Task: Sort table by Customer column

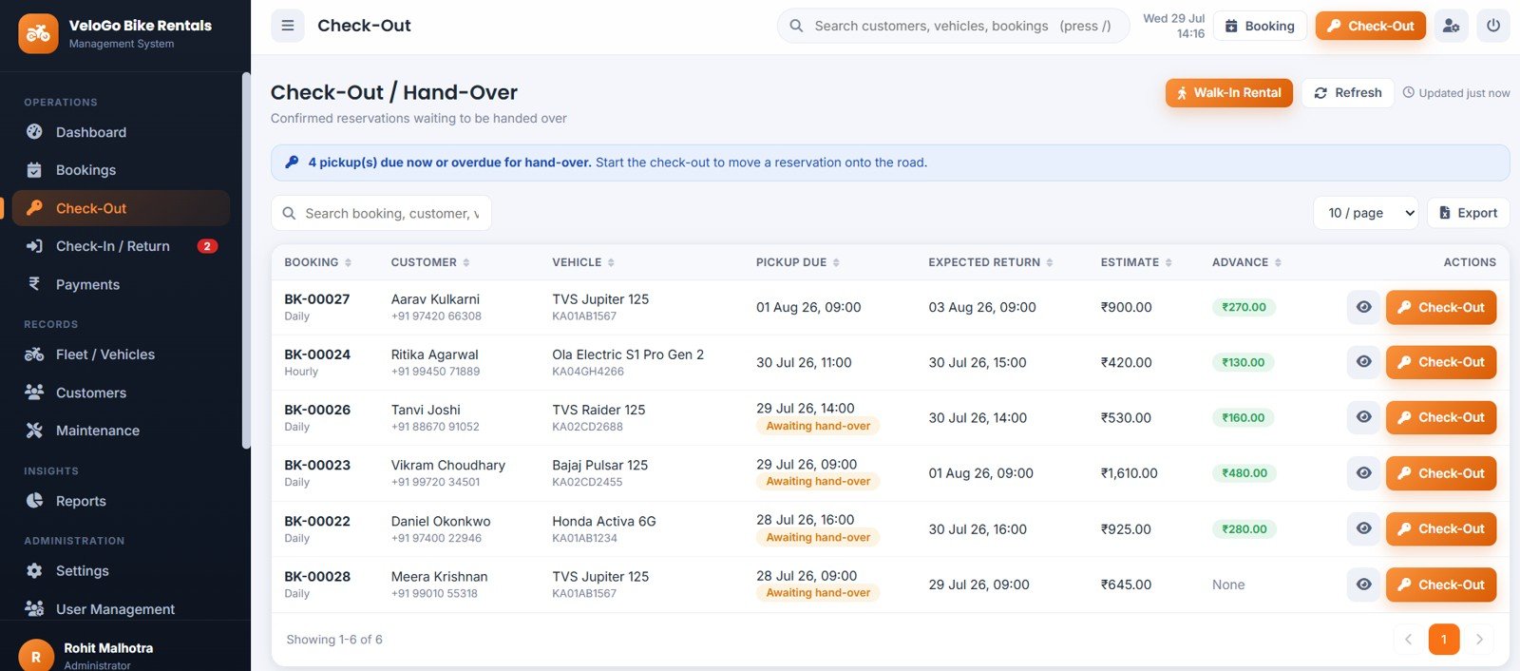Action: (430, 262)
